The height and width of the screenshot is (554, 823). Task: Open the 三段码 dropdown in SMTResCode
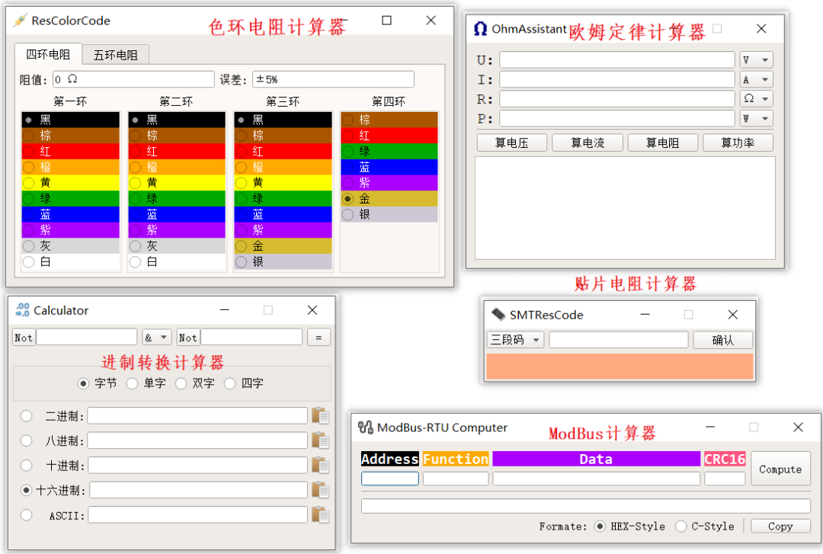[x=514, y=339]
